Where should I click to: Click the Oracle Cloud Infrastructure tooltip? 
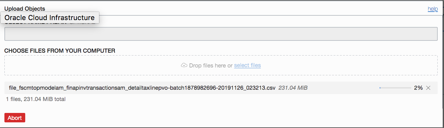tap(50, 18)
